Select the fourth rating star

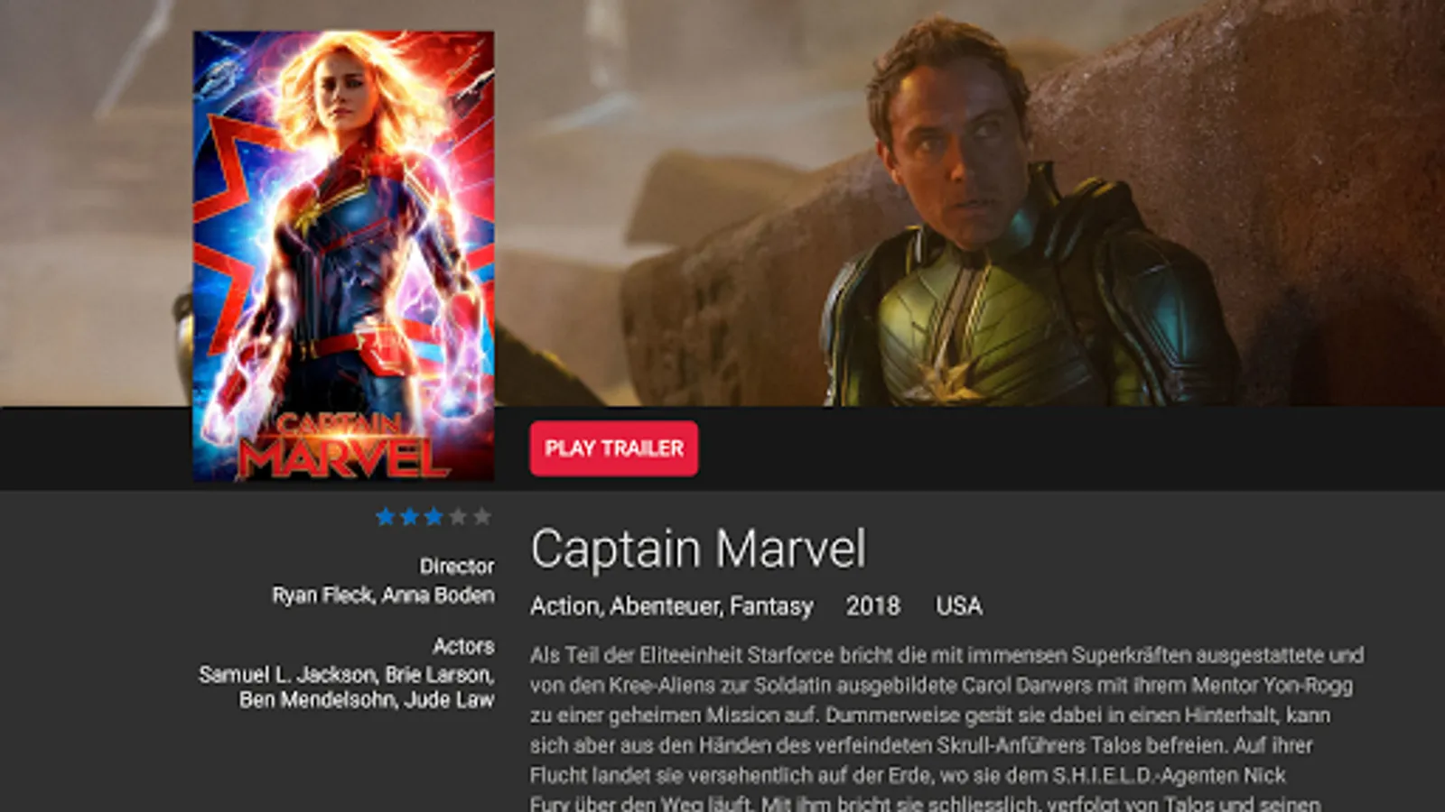click(459, 516)
